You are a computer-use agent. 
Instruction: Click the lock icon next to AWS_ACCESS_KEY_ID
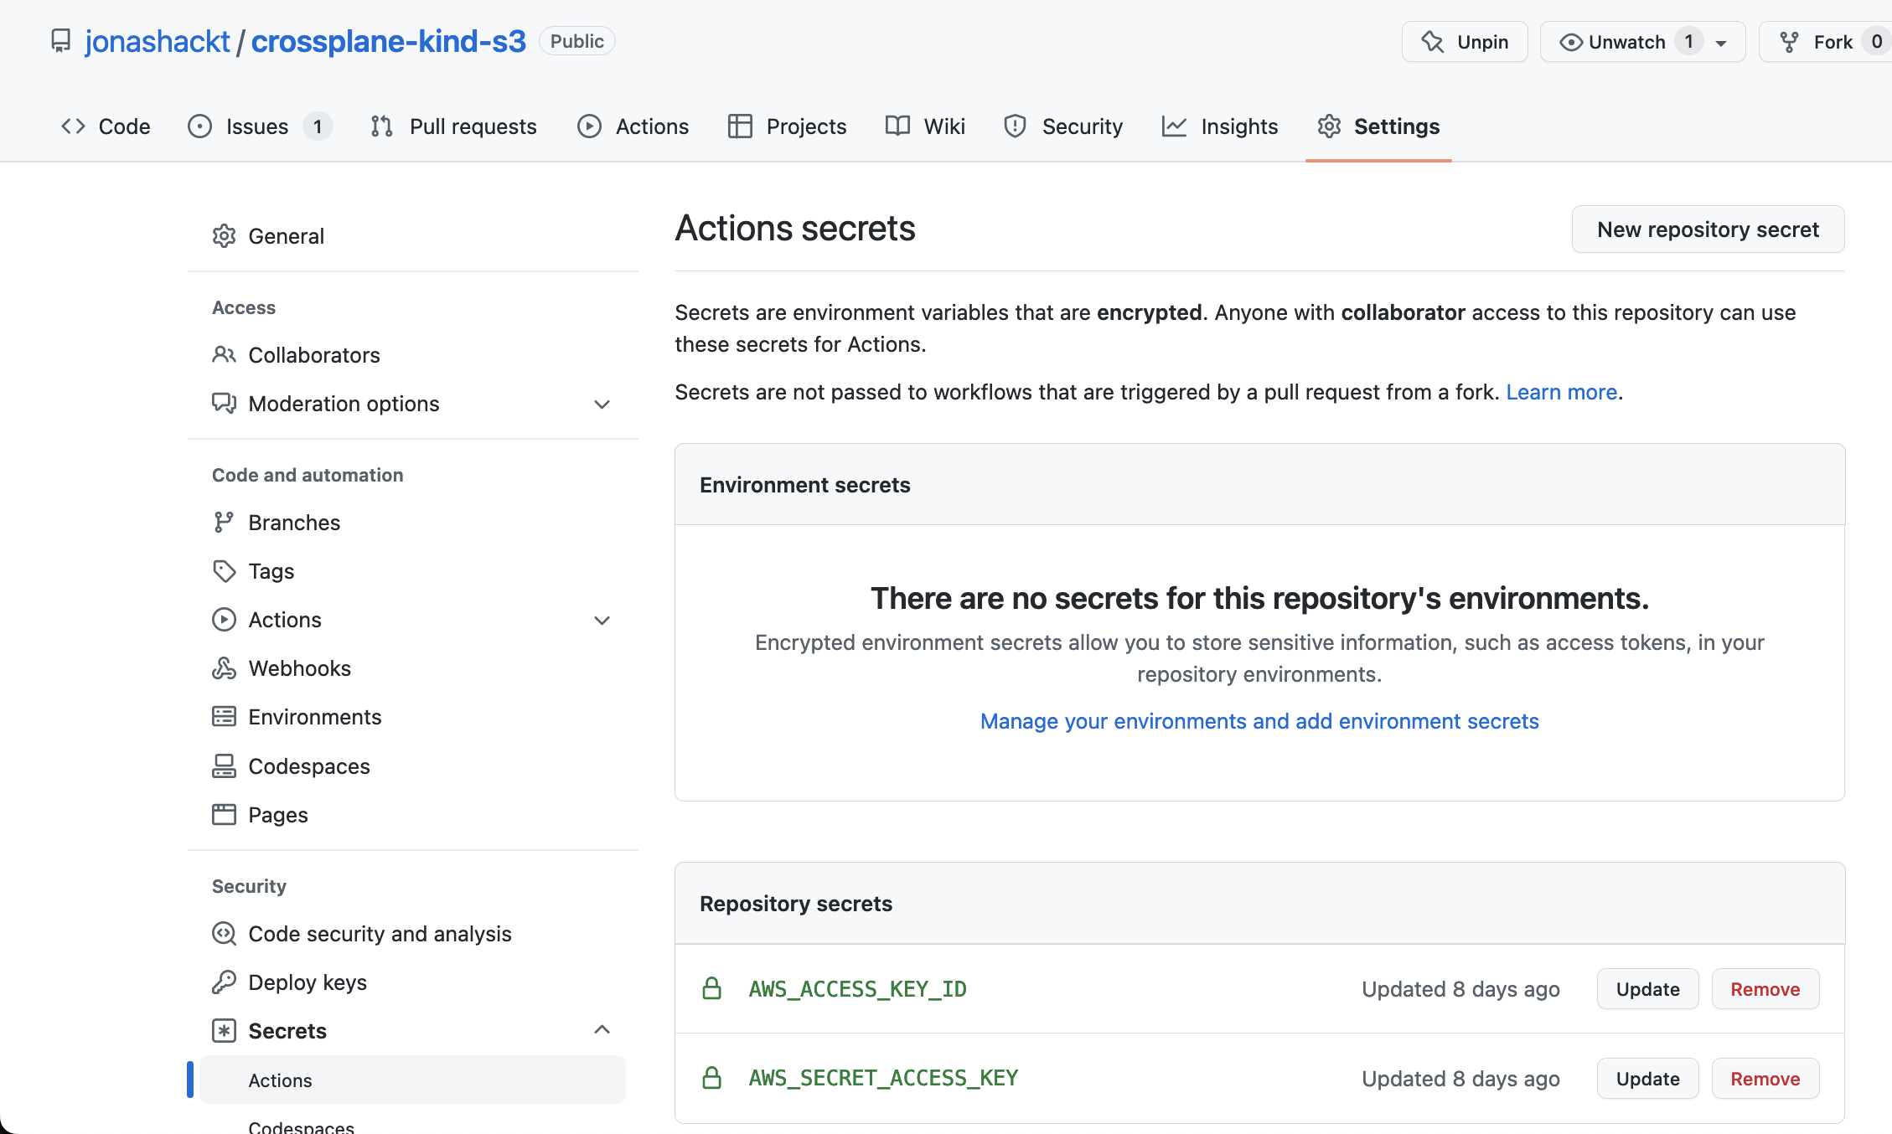click(x=711, y=988)
